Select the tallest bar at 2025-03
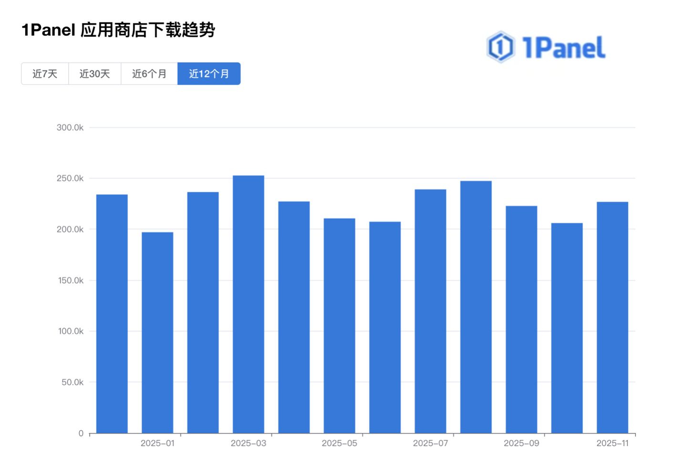 click(249, 304)
